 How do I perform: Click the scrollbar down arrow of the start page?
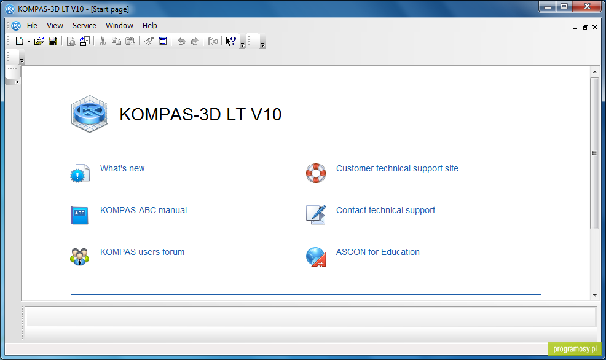pos(595,295)
